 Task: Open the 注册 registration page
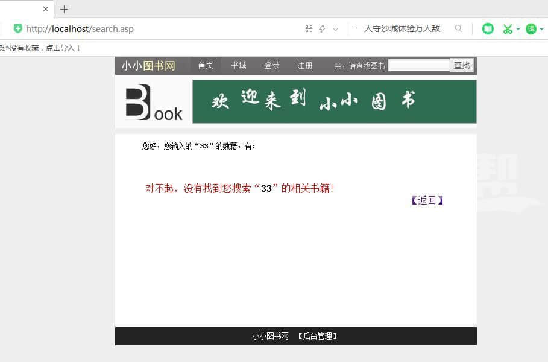pyautogui.click(x=305, y=65)
